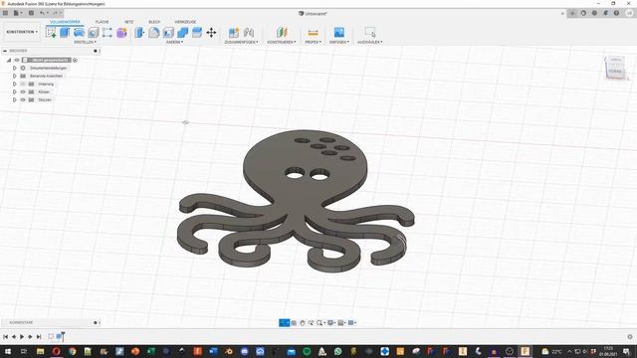Select the Insert image icon under Einfügen
The image size is (637, 358).
pyautogui.click(x=339, y=32)
